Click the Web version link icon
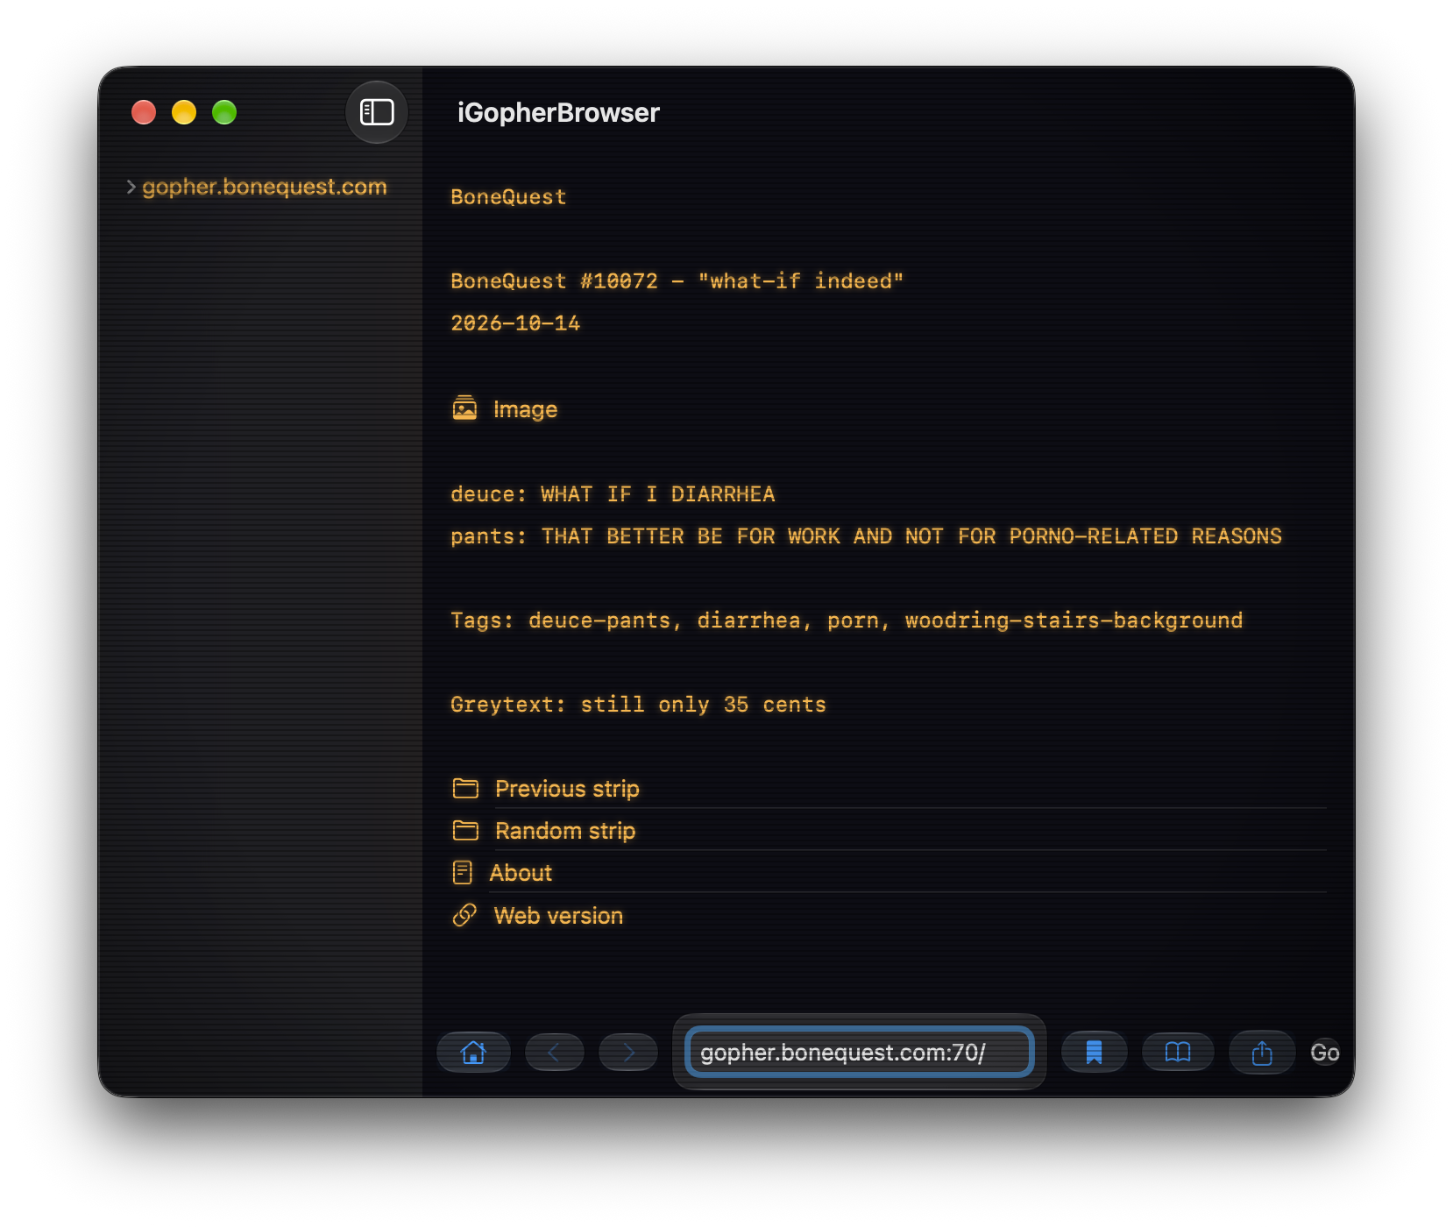Screen dimensions: 1453x1227 [464, 915]
